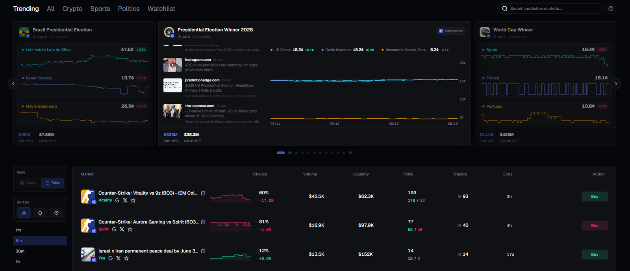630x271 pixels.
Task: Click the Flávio Bolsonaro outcome
Action: click(84, 113)
